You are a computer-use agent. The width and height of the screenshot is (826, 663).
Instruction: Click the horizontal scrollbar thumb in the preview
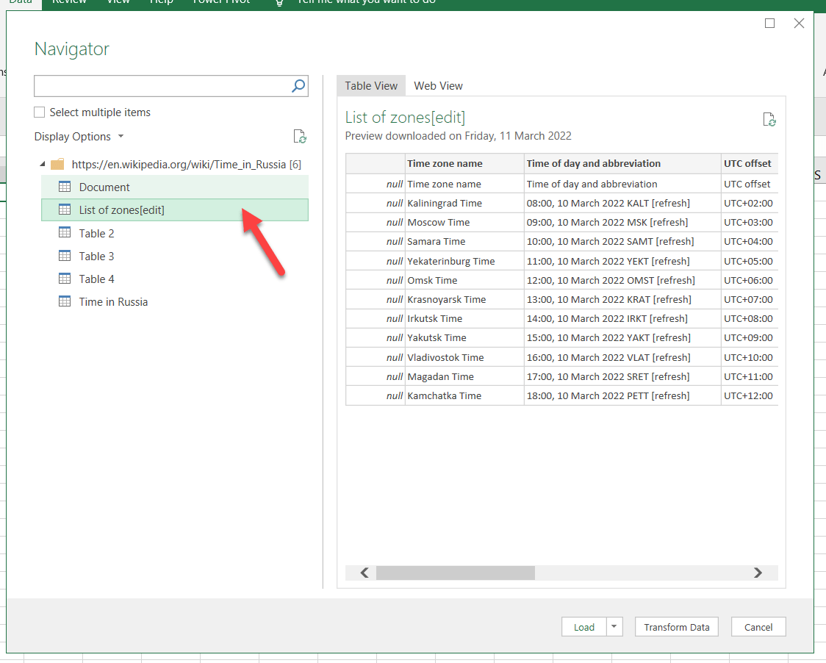click(455, 573)
